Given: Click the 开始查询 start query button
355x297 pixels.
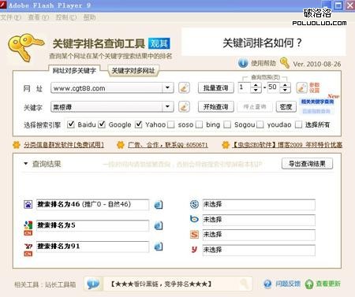Looking at the screenshot, I should (215, 107).
